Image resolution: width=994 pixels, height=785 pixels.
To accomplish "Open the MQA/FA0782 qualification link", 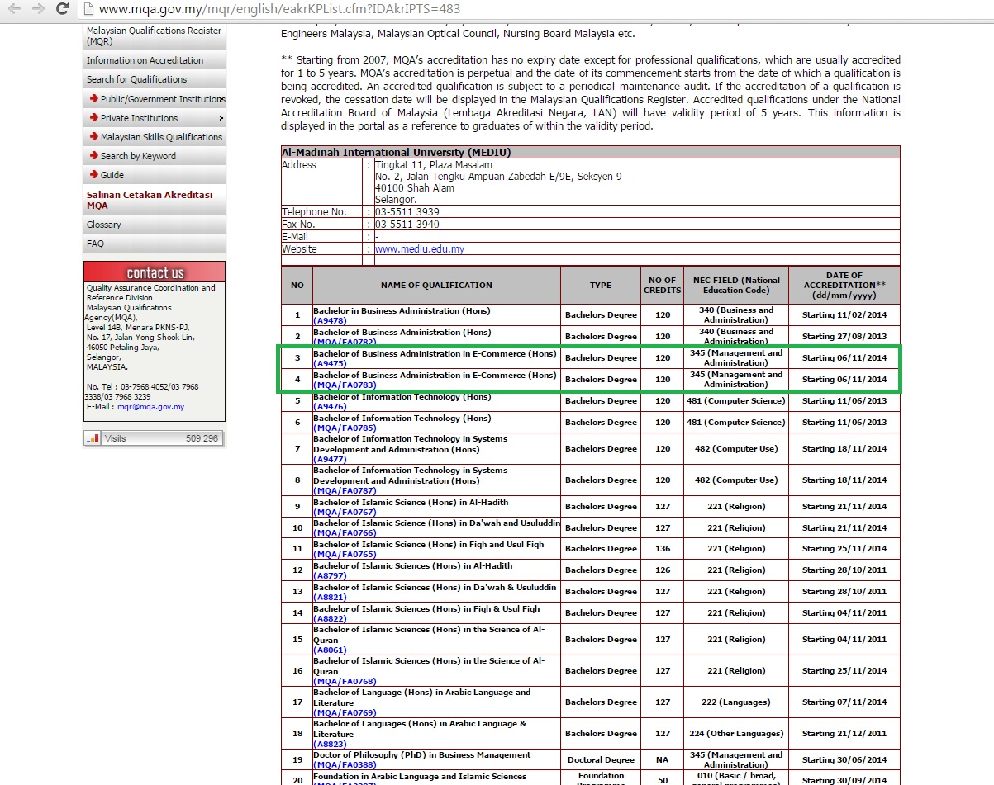I will (x=345, y=342).
